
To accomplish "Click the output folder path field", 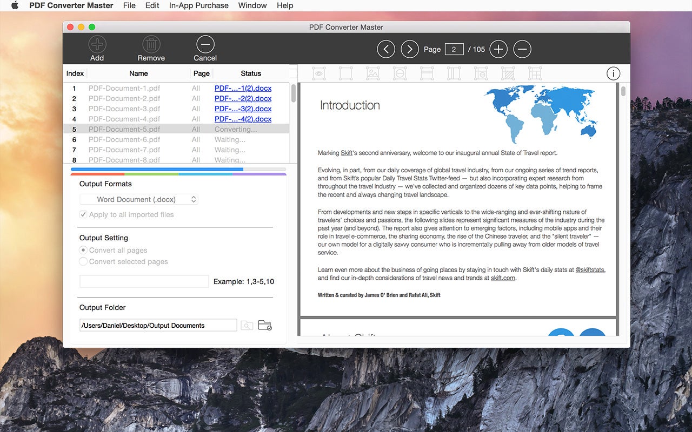I will pyautogui.click(x=158, y=325).
